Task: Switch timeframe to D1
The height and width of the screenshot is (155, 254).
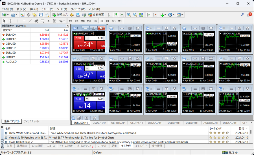Action: tap(108, 21)
